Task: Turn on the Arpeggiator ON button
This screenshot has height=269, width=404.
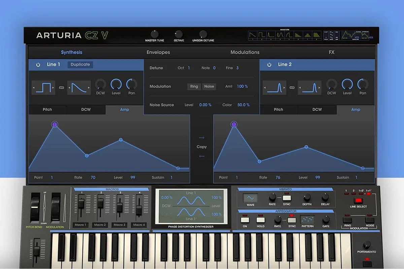Action: [245, 220]
